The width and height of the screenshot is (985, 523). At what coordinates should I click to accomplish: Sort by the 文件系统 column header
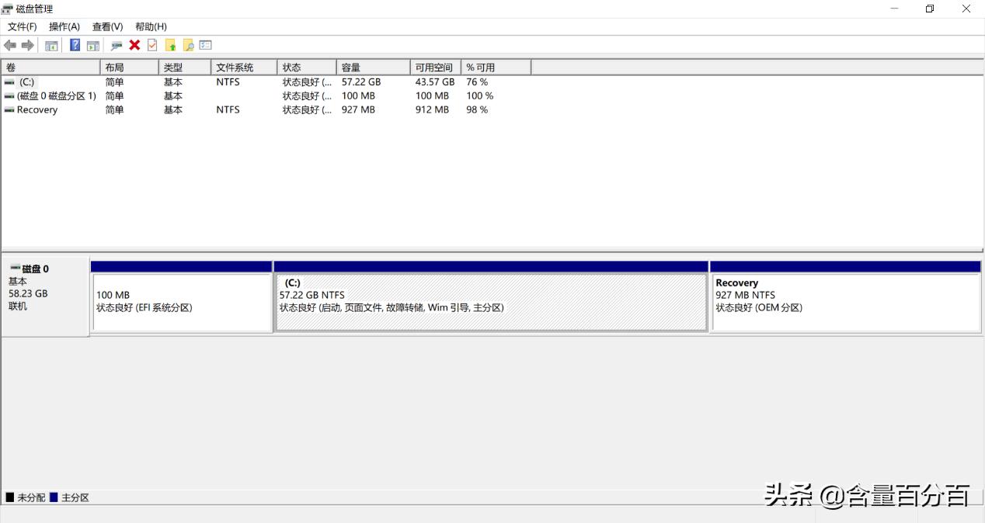click(x=244, y=68)
